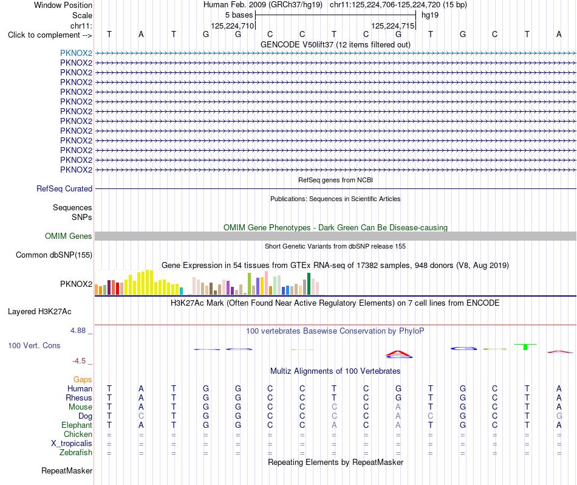
Task: Click the hg19 label beside the scale bar
Action: pos(430,15)
